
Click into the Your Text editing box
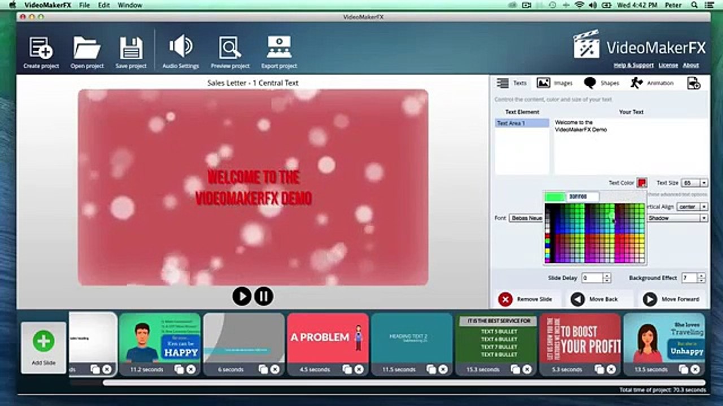[x=630, y=146]
